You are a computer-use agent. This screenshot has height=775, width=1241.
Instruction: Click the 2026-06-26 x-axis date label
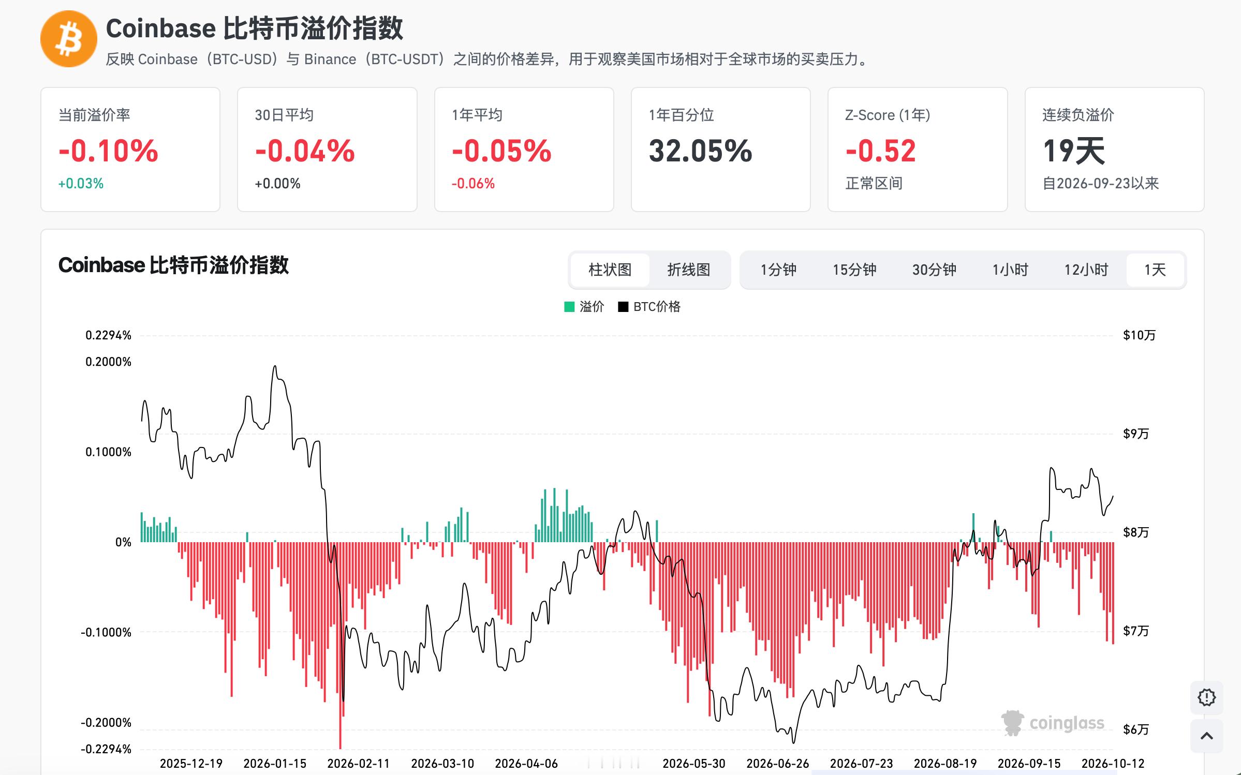778,764
